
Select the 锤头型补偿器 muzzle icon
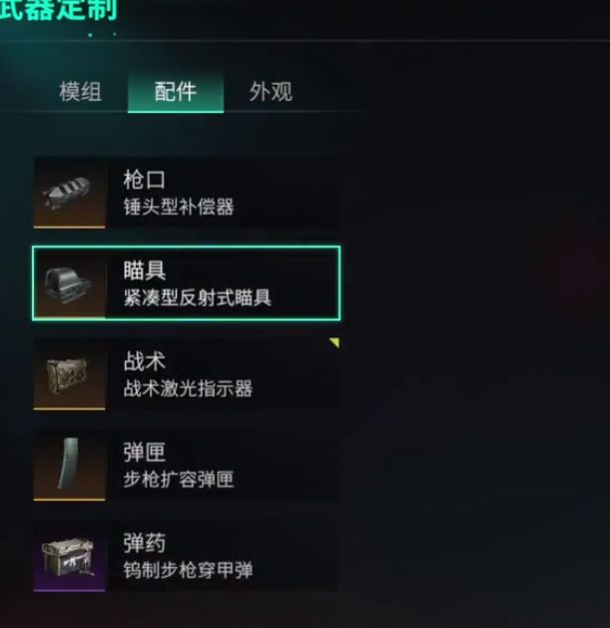click(69, 193)
